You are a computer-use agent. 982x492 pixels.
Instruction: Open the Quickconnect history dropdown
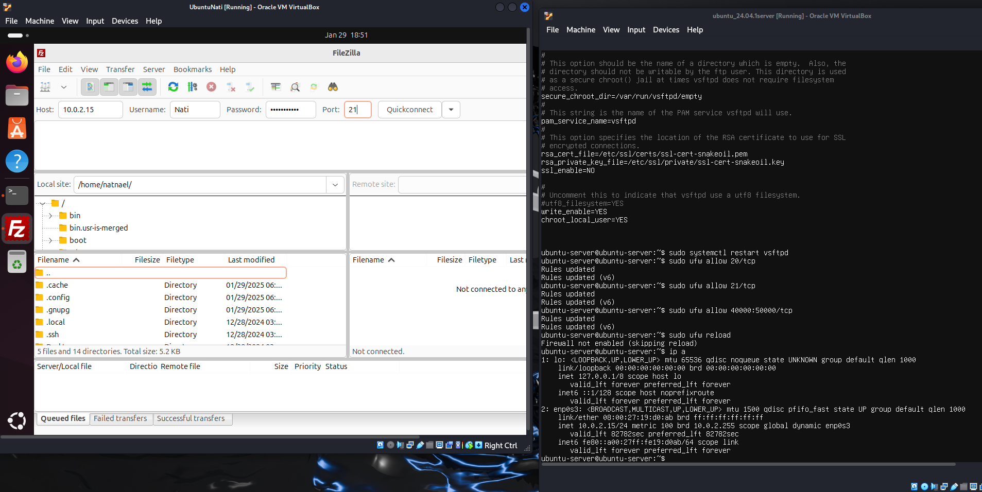pos(451,110)
